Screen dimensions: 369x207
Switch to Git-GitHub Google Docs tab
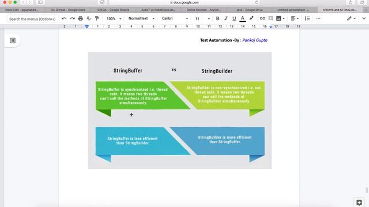[x=68, y=10]
